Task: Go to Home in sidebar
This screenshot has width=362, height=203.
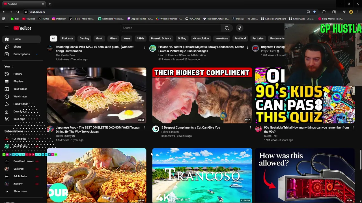Action: pos(21,39)
